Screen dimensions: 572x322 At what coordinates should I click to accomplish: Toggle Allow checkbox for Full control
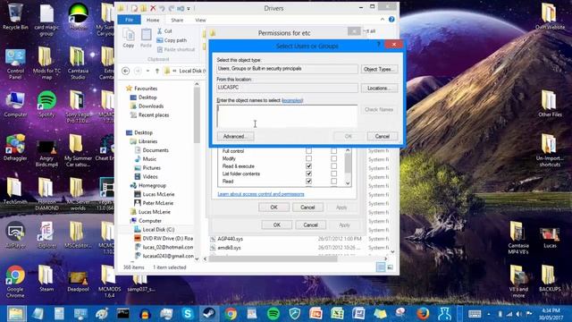pyautogui.click(x=308, y=151)
